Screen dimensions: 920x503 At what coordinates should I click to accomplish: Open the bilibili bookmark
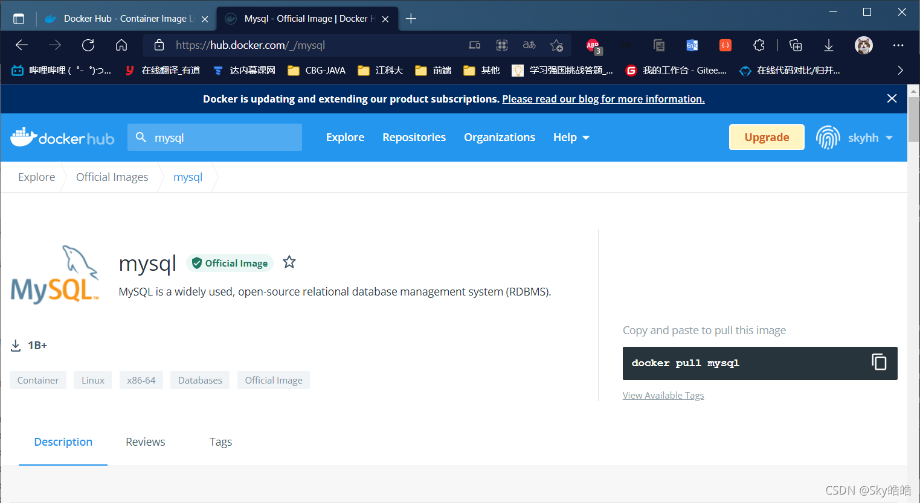click(61, 71)
